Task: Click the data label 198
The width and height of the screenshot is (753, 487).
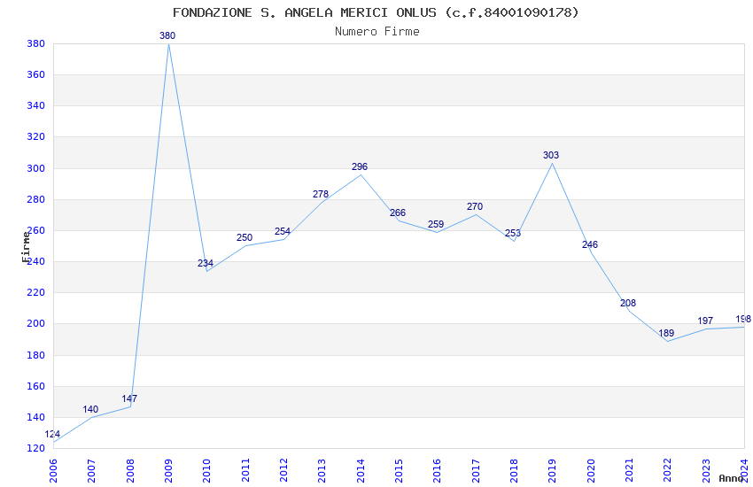Action: tap(743, 319)
